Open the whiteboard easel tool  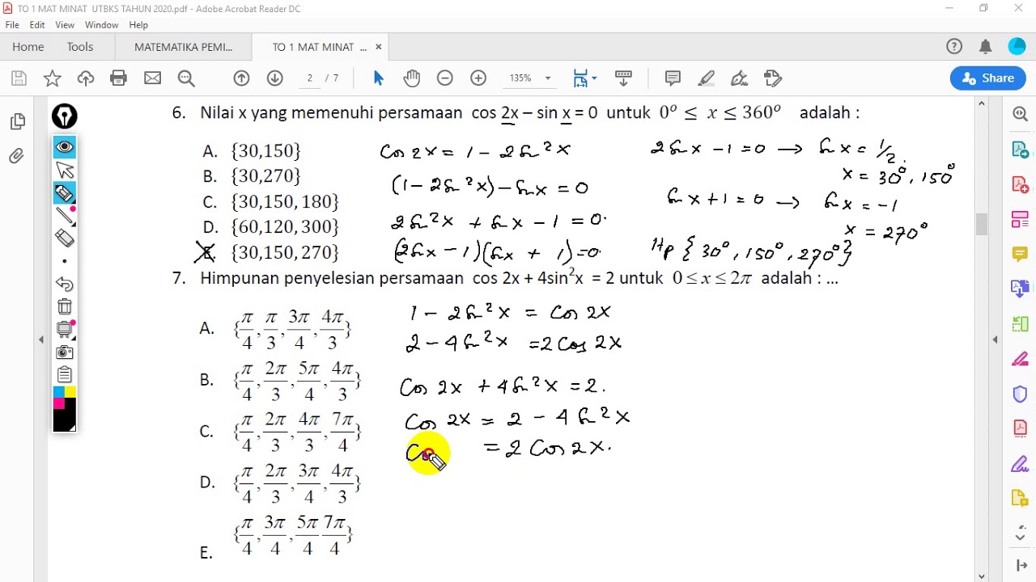coord(65,329)
